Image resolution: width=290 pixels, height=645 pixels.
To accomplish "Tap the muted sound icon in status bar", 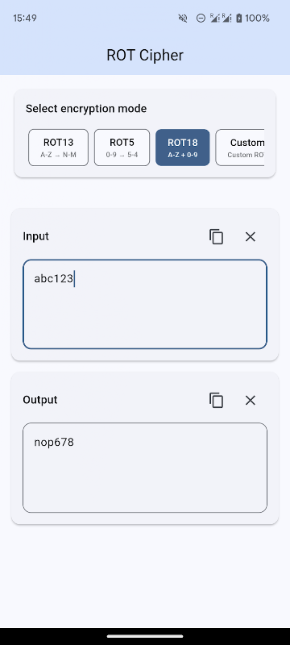I will click(183, 18).
